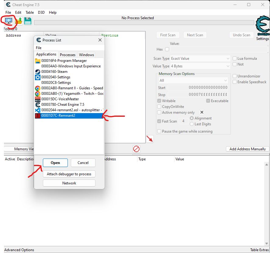This screenshot has width=270, height=253.
Task: Toggle the Hex checkbox
Action: click(x=167, y=49)
